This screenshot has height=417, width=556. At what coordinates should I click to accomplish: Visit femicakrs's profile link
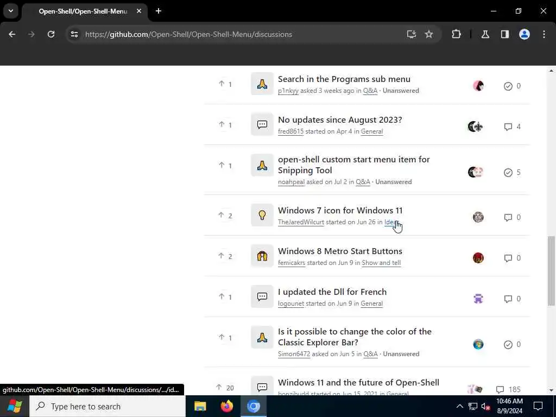[292, 263]
